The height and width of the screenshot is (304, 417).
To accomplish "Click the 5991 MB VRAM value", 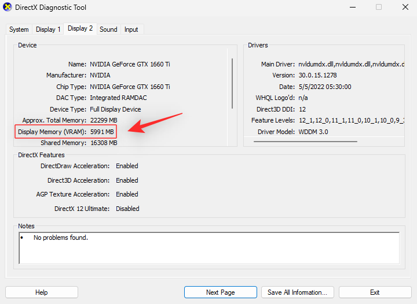I will pos(102,132).
